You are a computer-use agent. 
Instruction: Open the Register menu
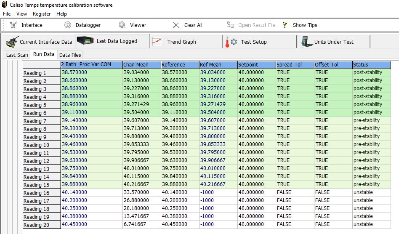42,14
